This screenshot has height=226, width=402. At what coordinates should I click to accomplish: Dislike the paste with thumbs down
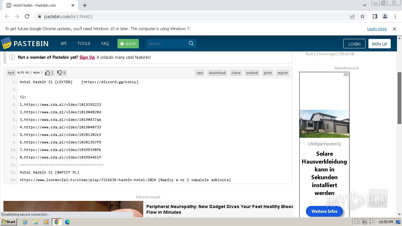click(62, 73)
